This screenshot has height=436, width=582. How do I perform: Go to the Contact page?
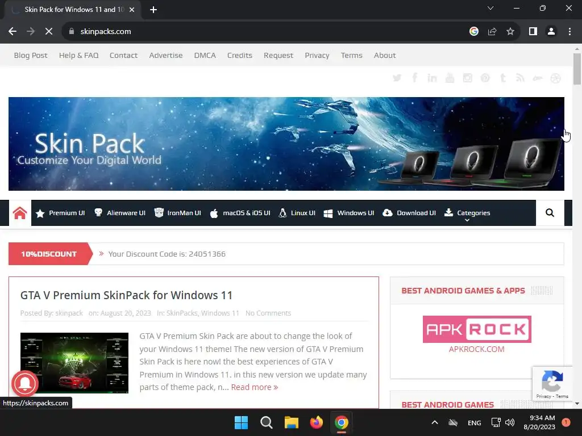click(x=123, y=55)
